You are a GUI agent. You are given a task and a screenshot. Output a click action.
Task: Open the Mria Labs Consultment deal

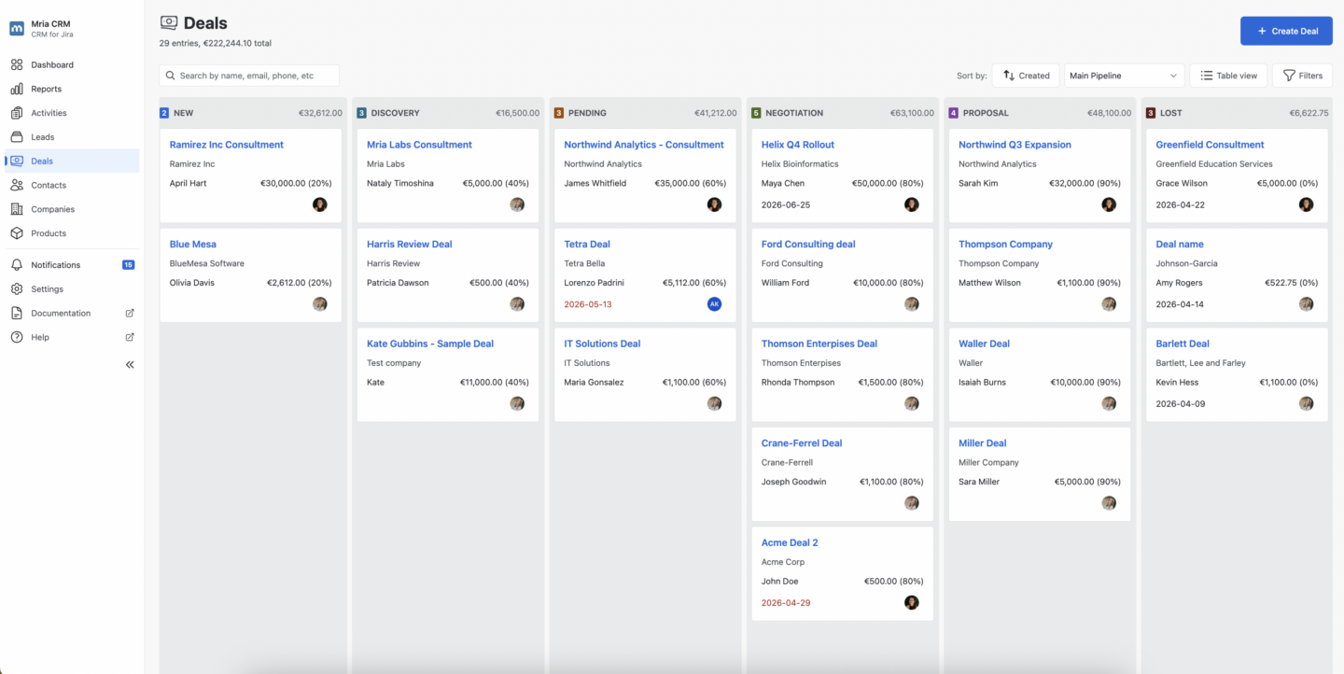click(419, 145)
